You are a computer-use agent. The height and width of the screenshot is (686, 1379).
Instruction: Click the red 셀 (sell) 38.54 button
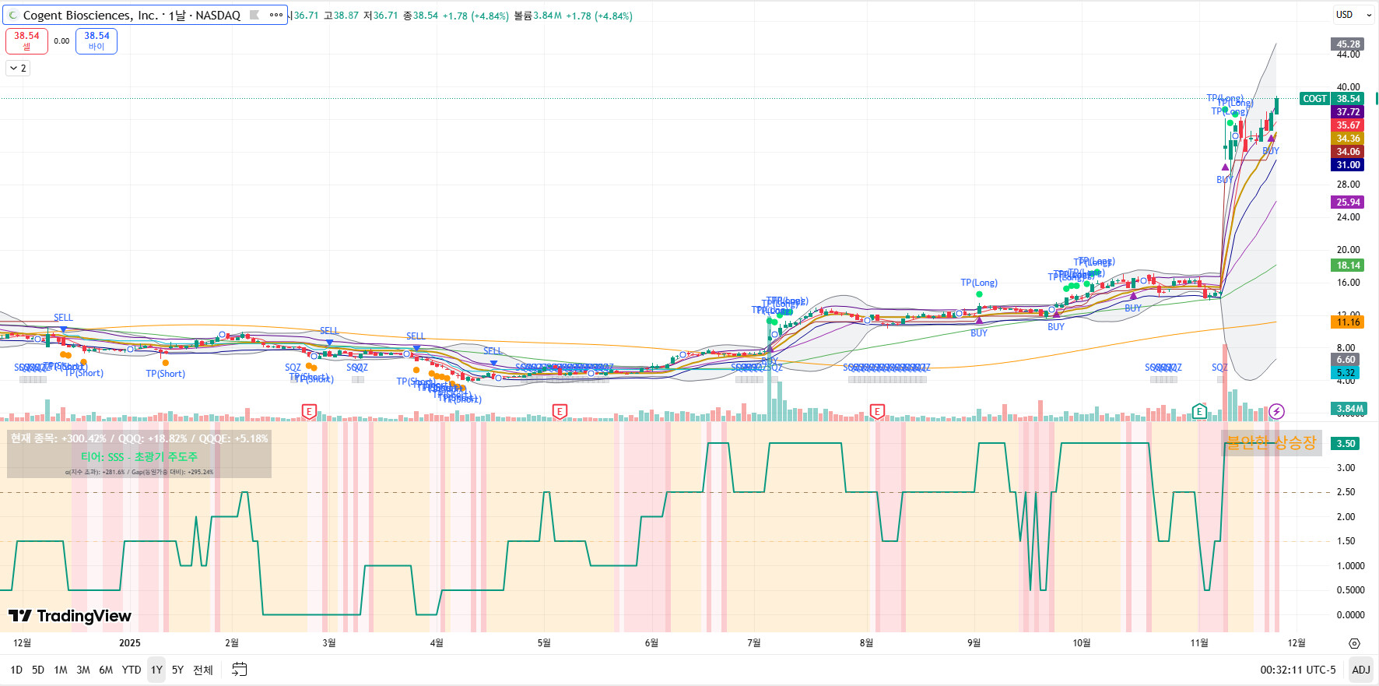click(x=26, y=41)
